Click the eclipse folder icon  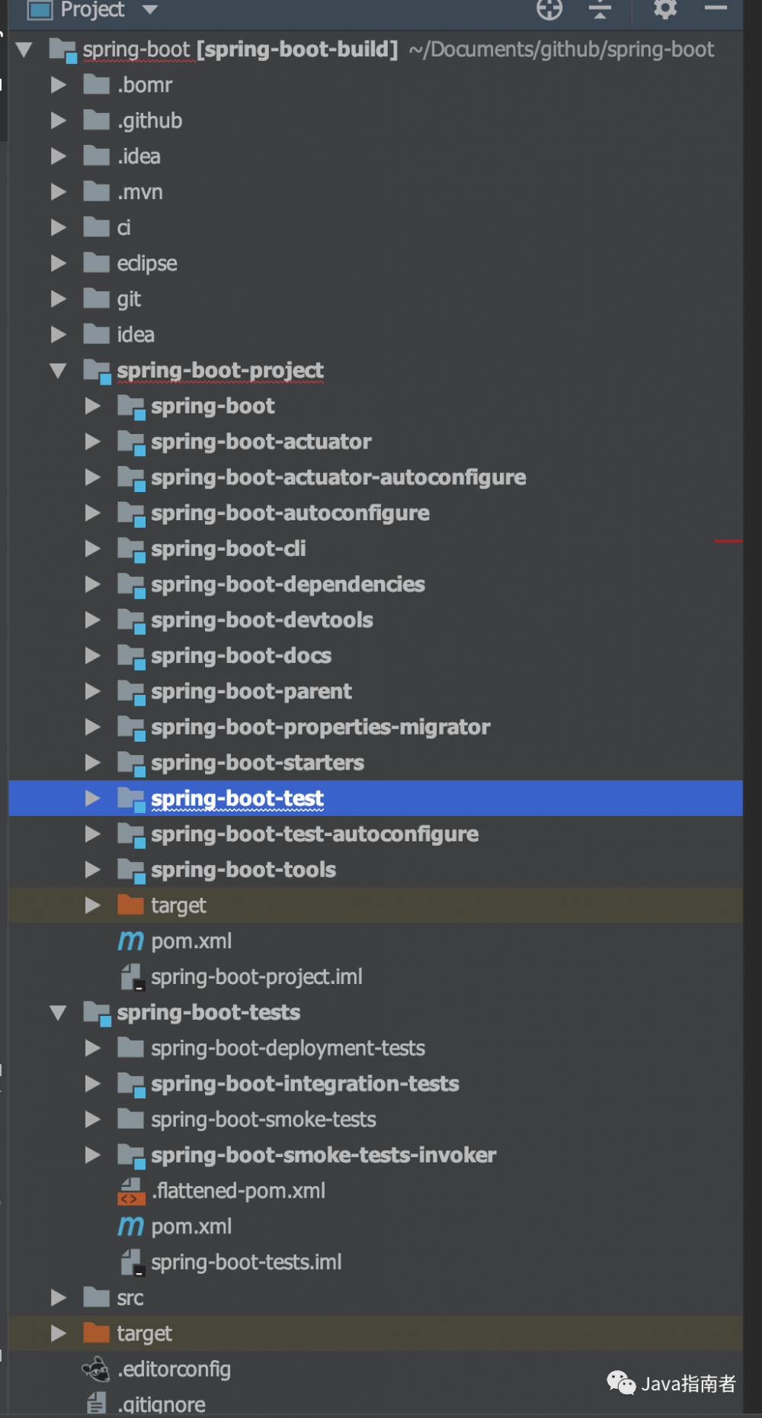[96, 262]
